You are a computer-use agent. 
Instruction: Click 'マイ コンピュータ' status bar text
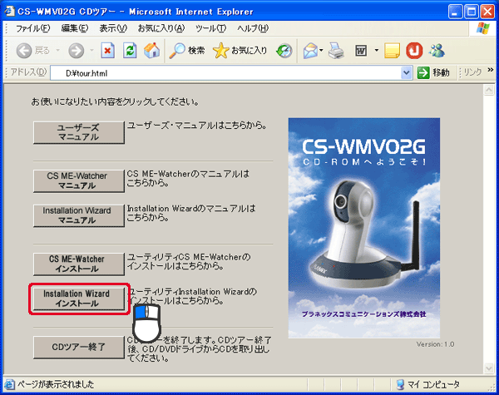pos(433,384)
